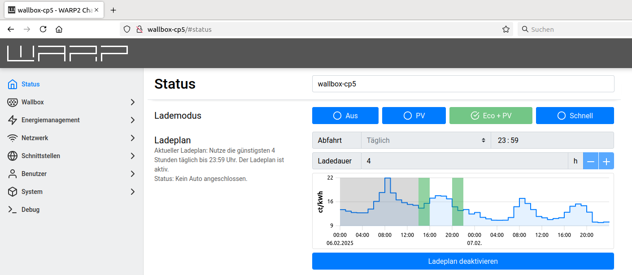632x275 pixels.
Task: Expand the Wallbox menu chevron
Action: coord(132,102)
